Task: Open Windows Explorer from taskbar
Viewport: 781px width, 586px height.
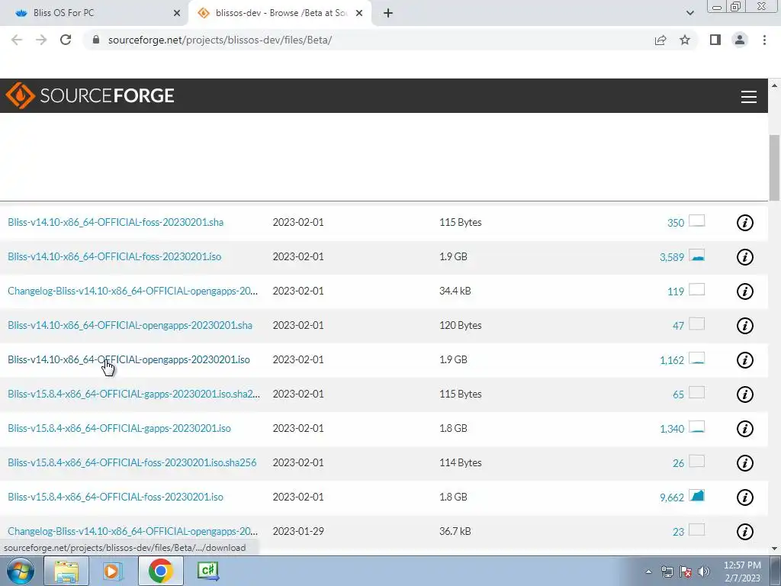Action: (x=66, y=571)
